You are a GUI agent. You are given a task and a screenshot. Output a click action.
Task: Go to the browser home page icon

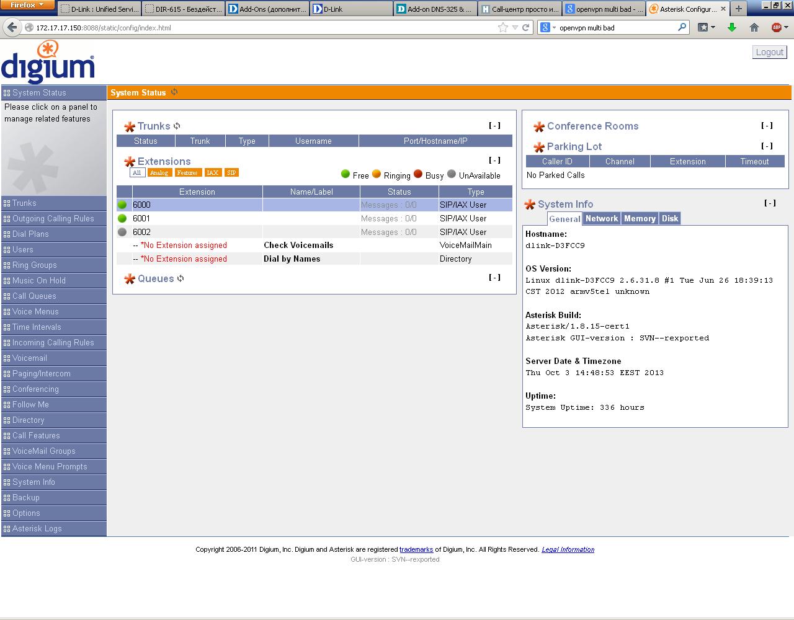[754, 27]
